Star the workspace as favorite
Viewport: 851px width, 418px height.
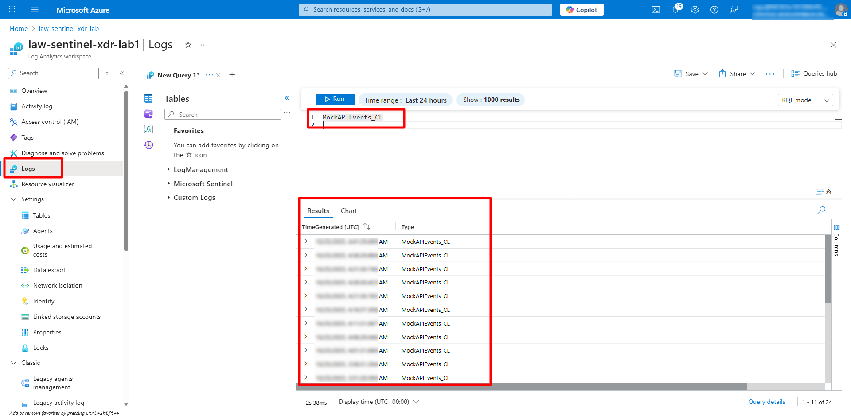click(x=188, y=45)
